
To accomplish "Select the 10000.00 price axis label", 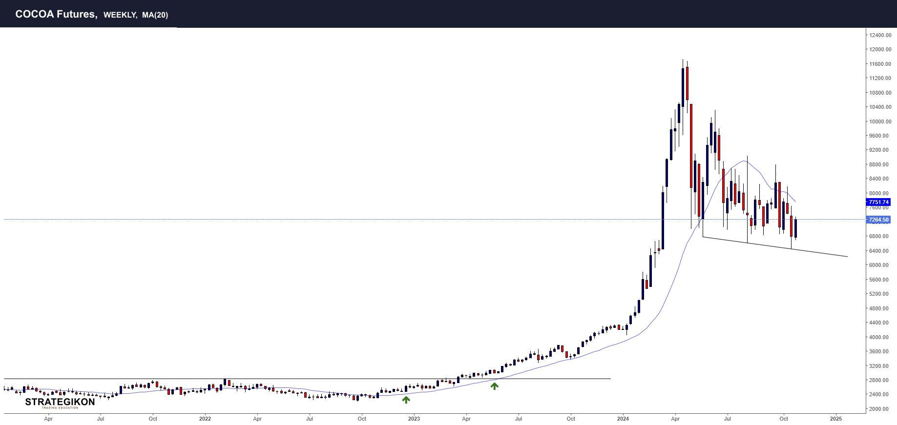I will tap(880, 121).
